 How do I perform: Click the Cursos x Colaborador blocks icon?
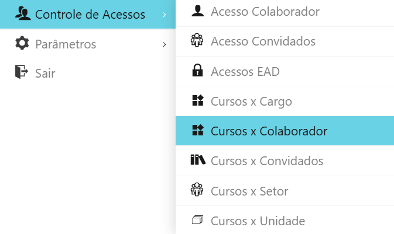(198, 130)
